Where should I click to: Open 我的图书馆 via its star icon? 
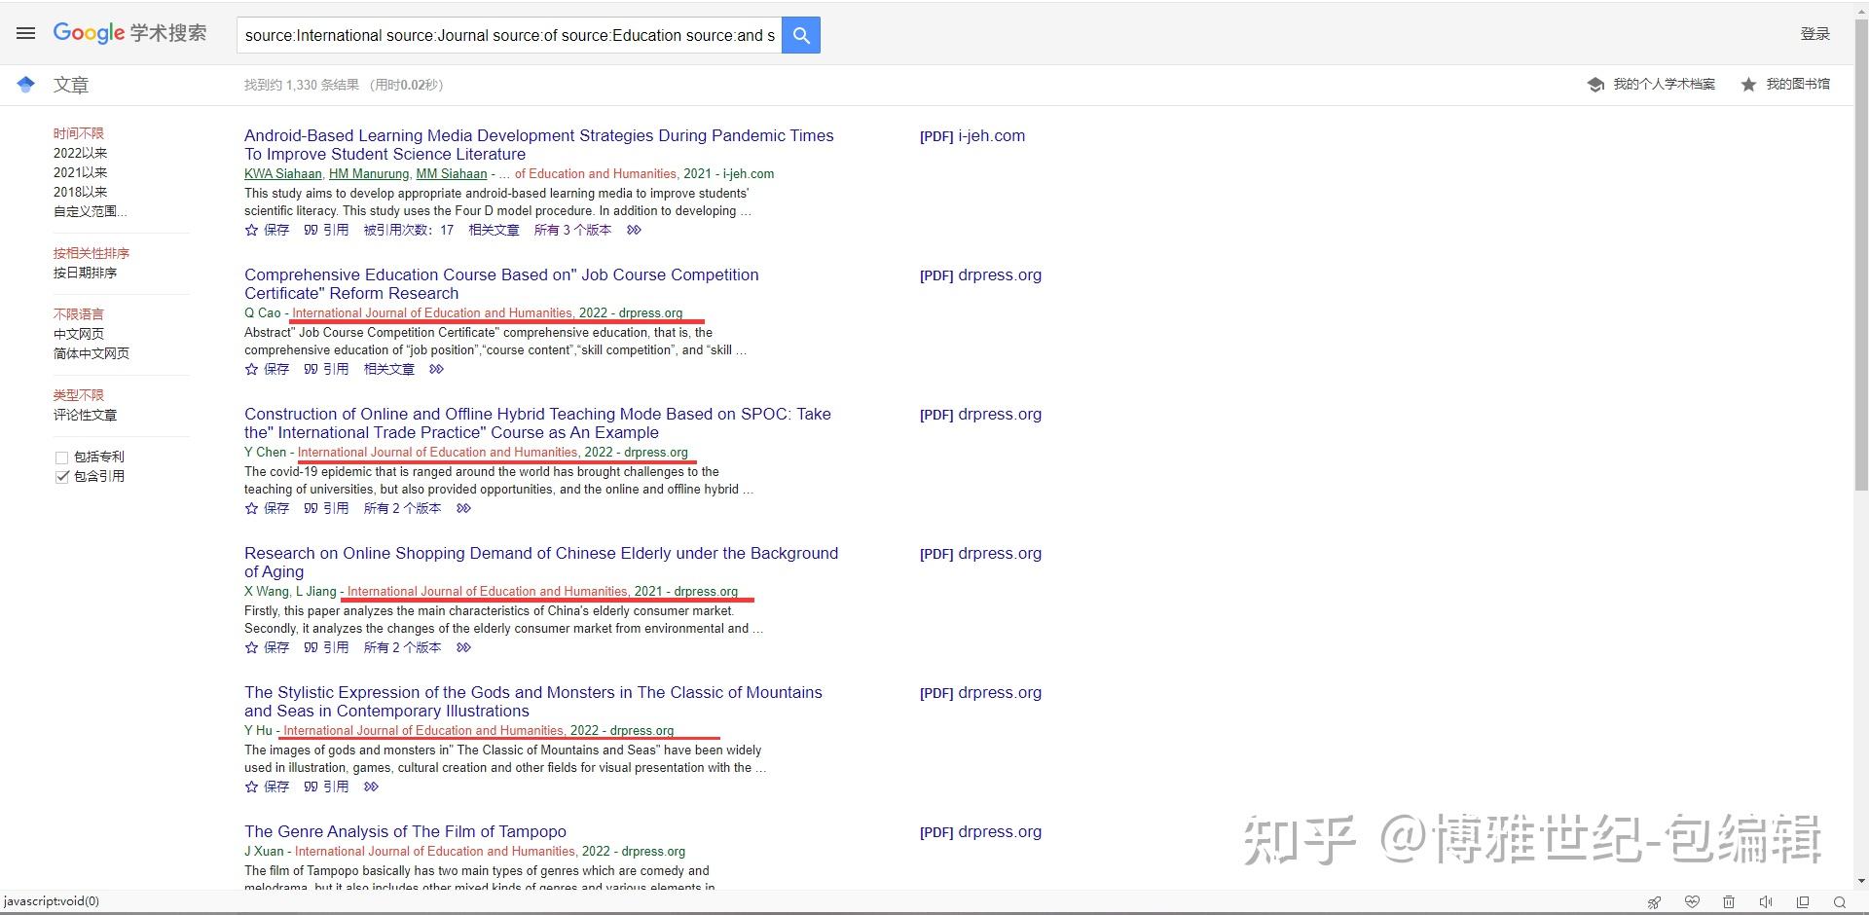tap(1747, 84)
